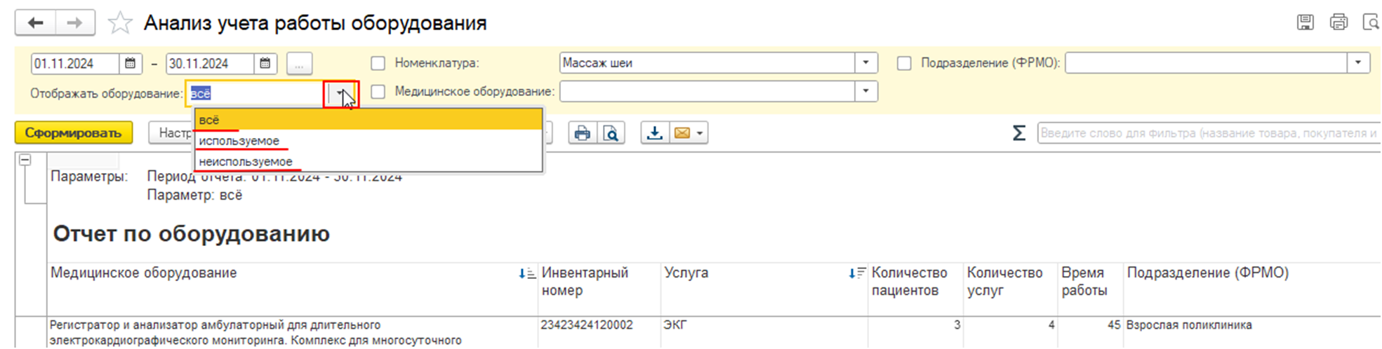The height and width of the screenshot is (349, 1382).
Task: Click the download save report icon
Action: pyautogui.click(x=654, y=132)
